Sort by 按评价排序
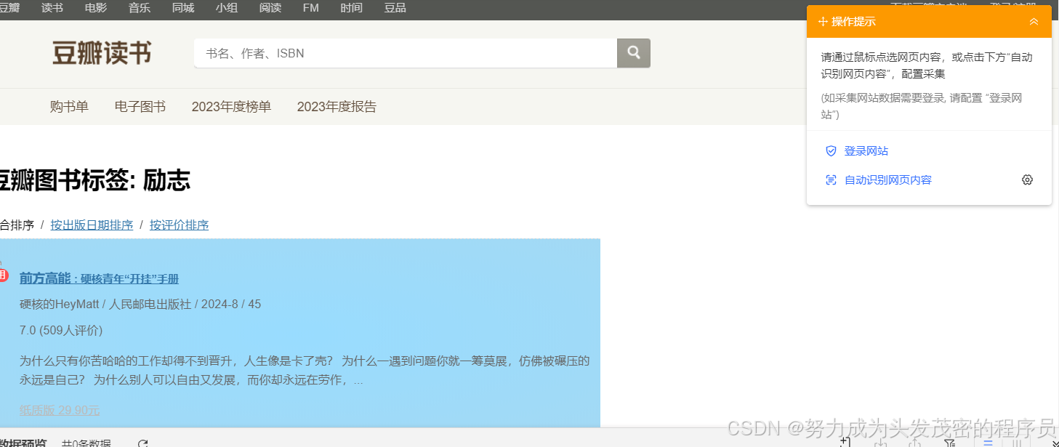Image resolution: width=1059 pixels, height=447 pixels. (179, 225)
